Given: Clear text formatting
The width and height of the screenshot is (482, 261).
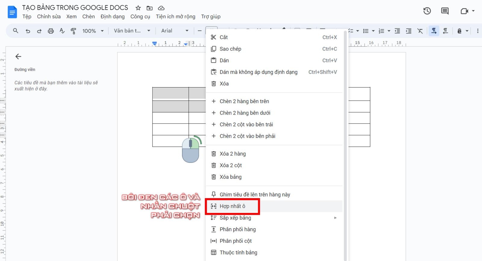Looking at the screenshot, I should 420,31.
